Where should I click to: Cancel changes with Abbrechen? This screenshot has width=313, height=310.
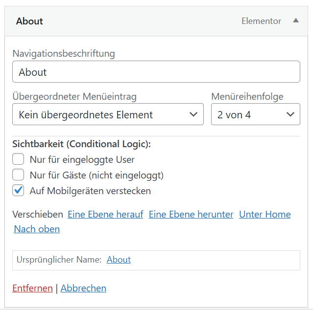83,288
